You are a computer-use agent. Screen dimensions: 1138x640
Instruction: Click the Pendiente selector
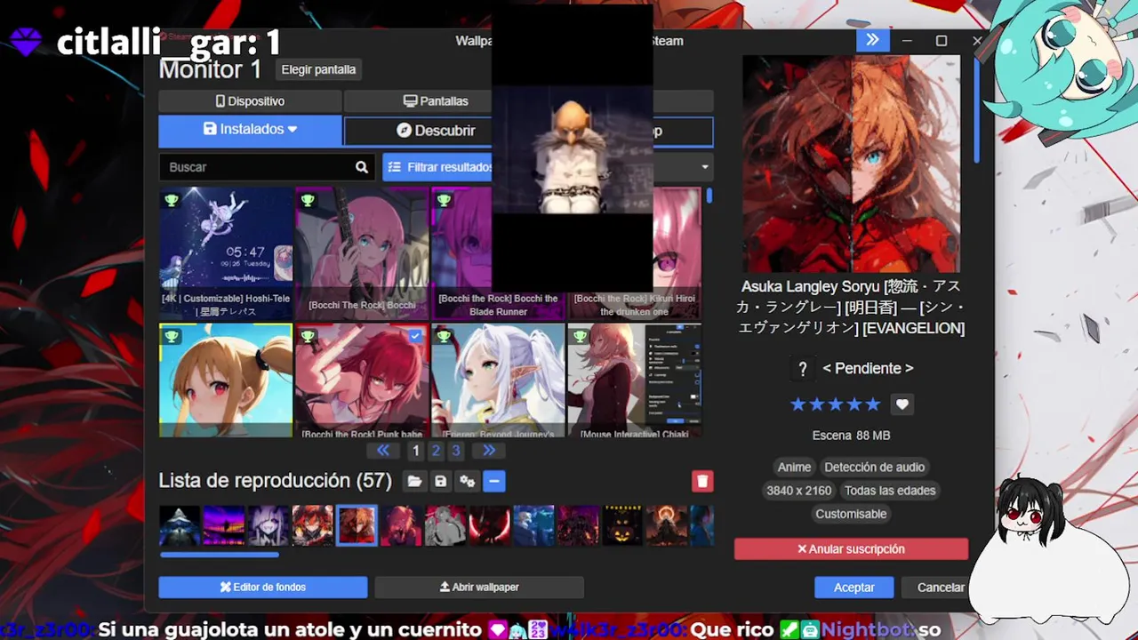click(x=868, y=368)
